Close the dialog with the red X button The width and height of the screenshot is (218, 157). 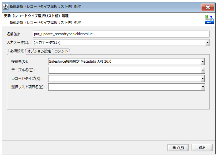coord(208,7)
